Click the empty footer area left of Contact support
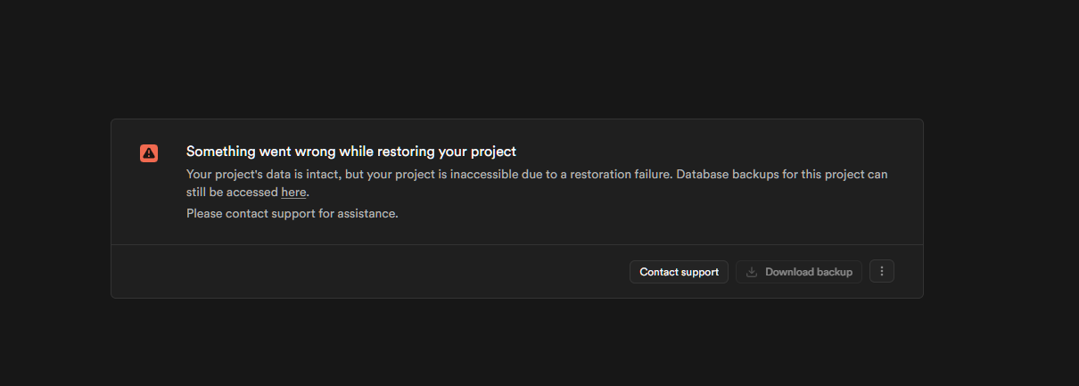 (x=357, y=272)
